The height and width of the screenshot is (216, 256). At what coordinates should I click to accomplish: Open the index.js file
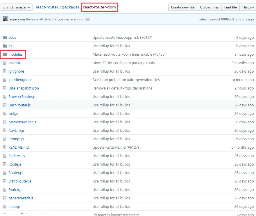[x=14, y=206]
